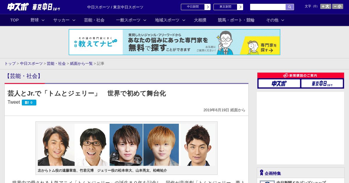The height and width of the screenshot is (183, 349).
Task: Go to 中日スポーツ breadcrumb link
Action: point(31,63)
